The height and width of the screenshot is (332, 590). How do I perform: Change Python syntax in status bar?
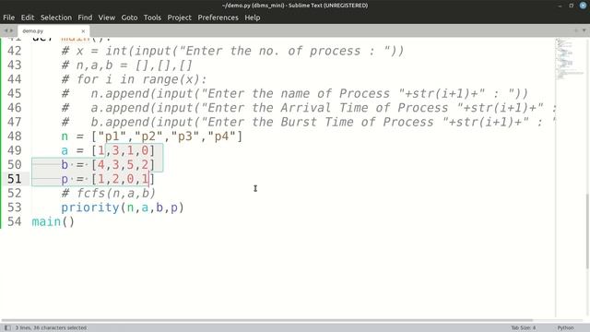565,328
